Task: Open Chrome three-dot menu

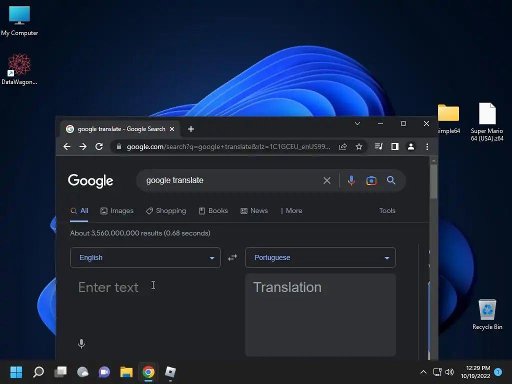Action: (x=427, y=146)
